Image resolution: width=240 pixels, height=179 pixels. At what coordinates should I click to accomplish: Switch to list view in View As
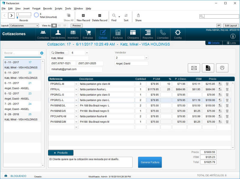(59, 25)
